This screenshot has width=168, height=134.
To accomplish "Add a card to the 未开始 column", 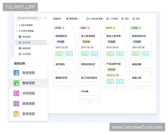I will point(64,88).
